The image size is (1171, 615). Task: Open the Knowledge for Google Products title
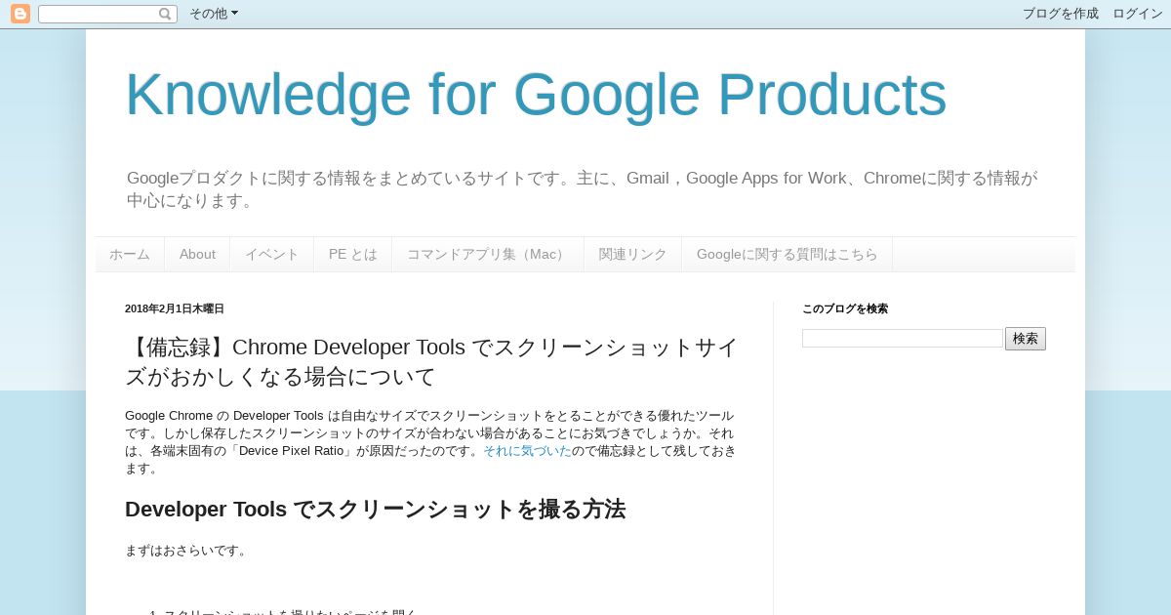click(536, 96)
